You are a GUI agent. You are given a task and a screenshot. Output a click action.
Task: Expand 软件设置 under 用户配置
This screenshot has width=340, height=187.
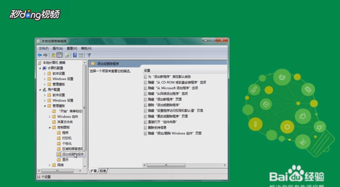[x=45, y=95]
